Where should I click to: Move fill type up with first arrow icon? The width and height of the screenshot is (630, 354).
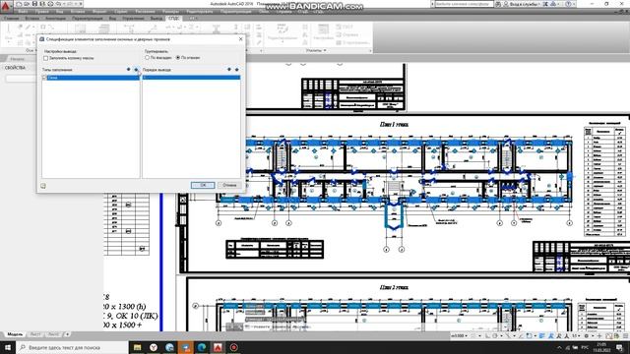tap(129, 70)
